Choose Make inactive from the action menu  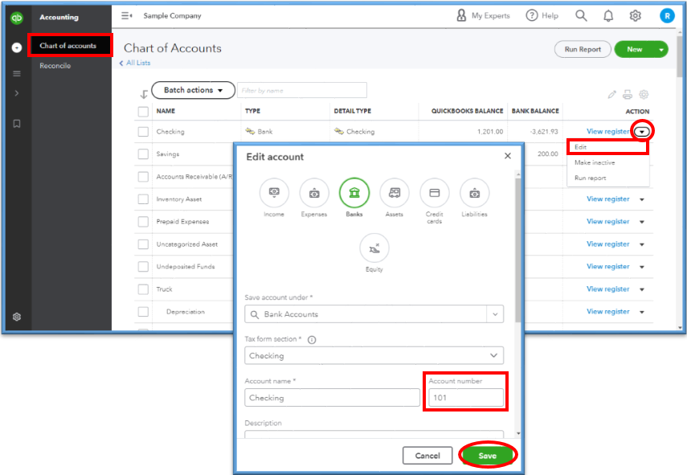[x=607, y=162]
